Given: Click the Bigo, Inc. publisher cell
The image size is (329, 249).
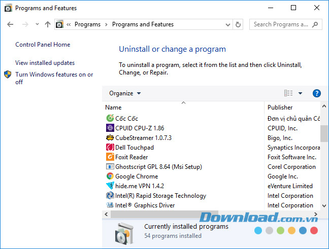Looking at the screenshot, I should coord(280,138).
